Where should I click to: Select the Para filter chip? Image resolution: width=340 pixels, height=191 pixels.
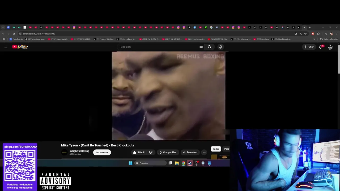tap(226, 149)
